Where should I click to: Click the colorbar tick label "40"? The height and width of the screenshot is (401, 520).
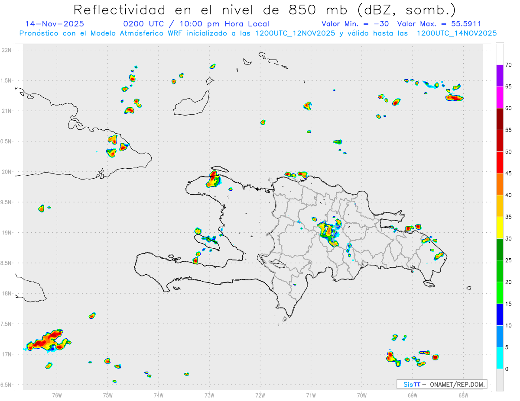click(x=508, y=195)
